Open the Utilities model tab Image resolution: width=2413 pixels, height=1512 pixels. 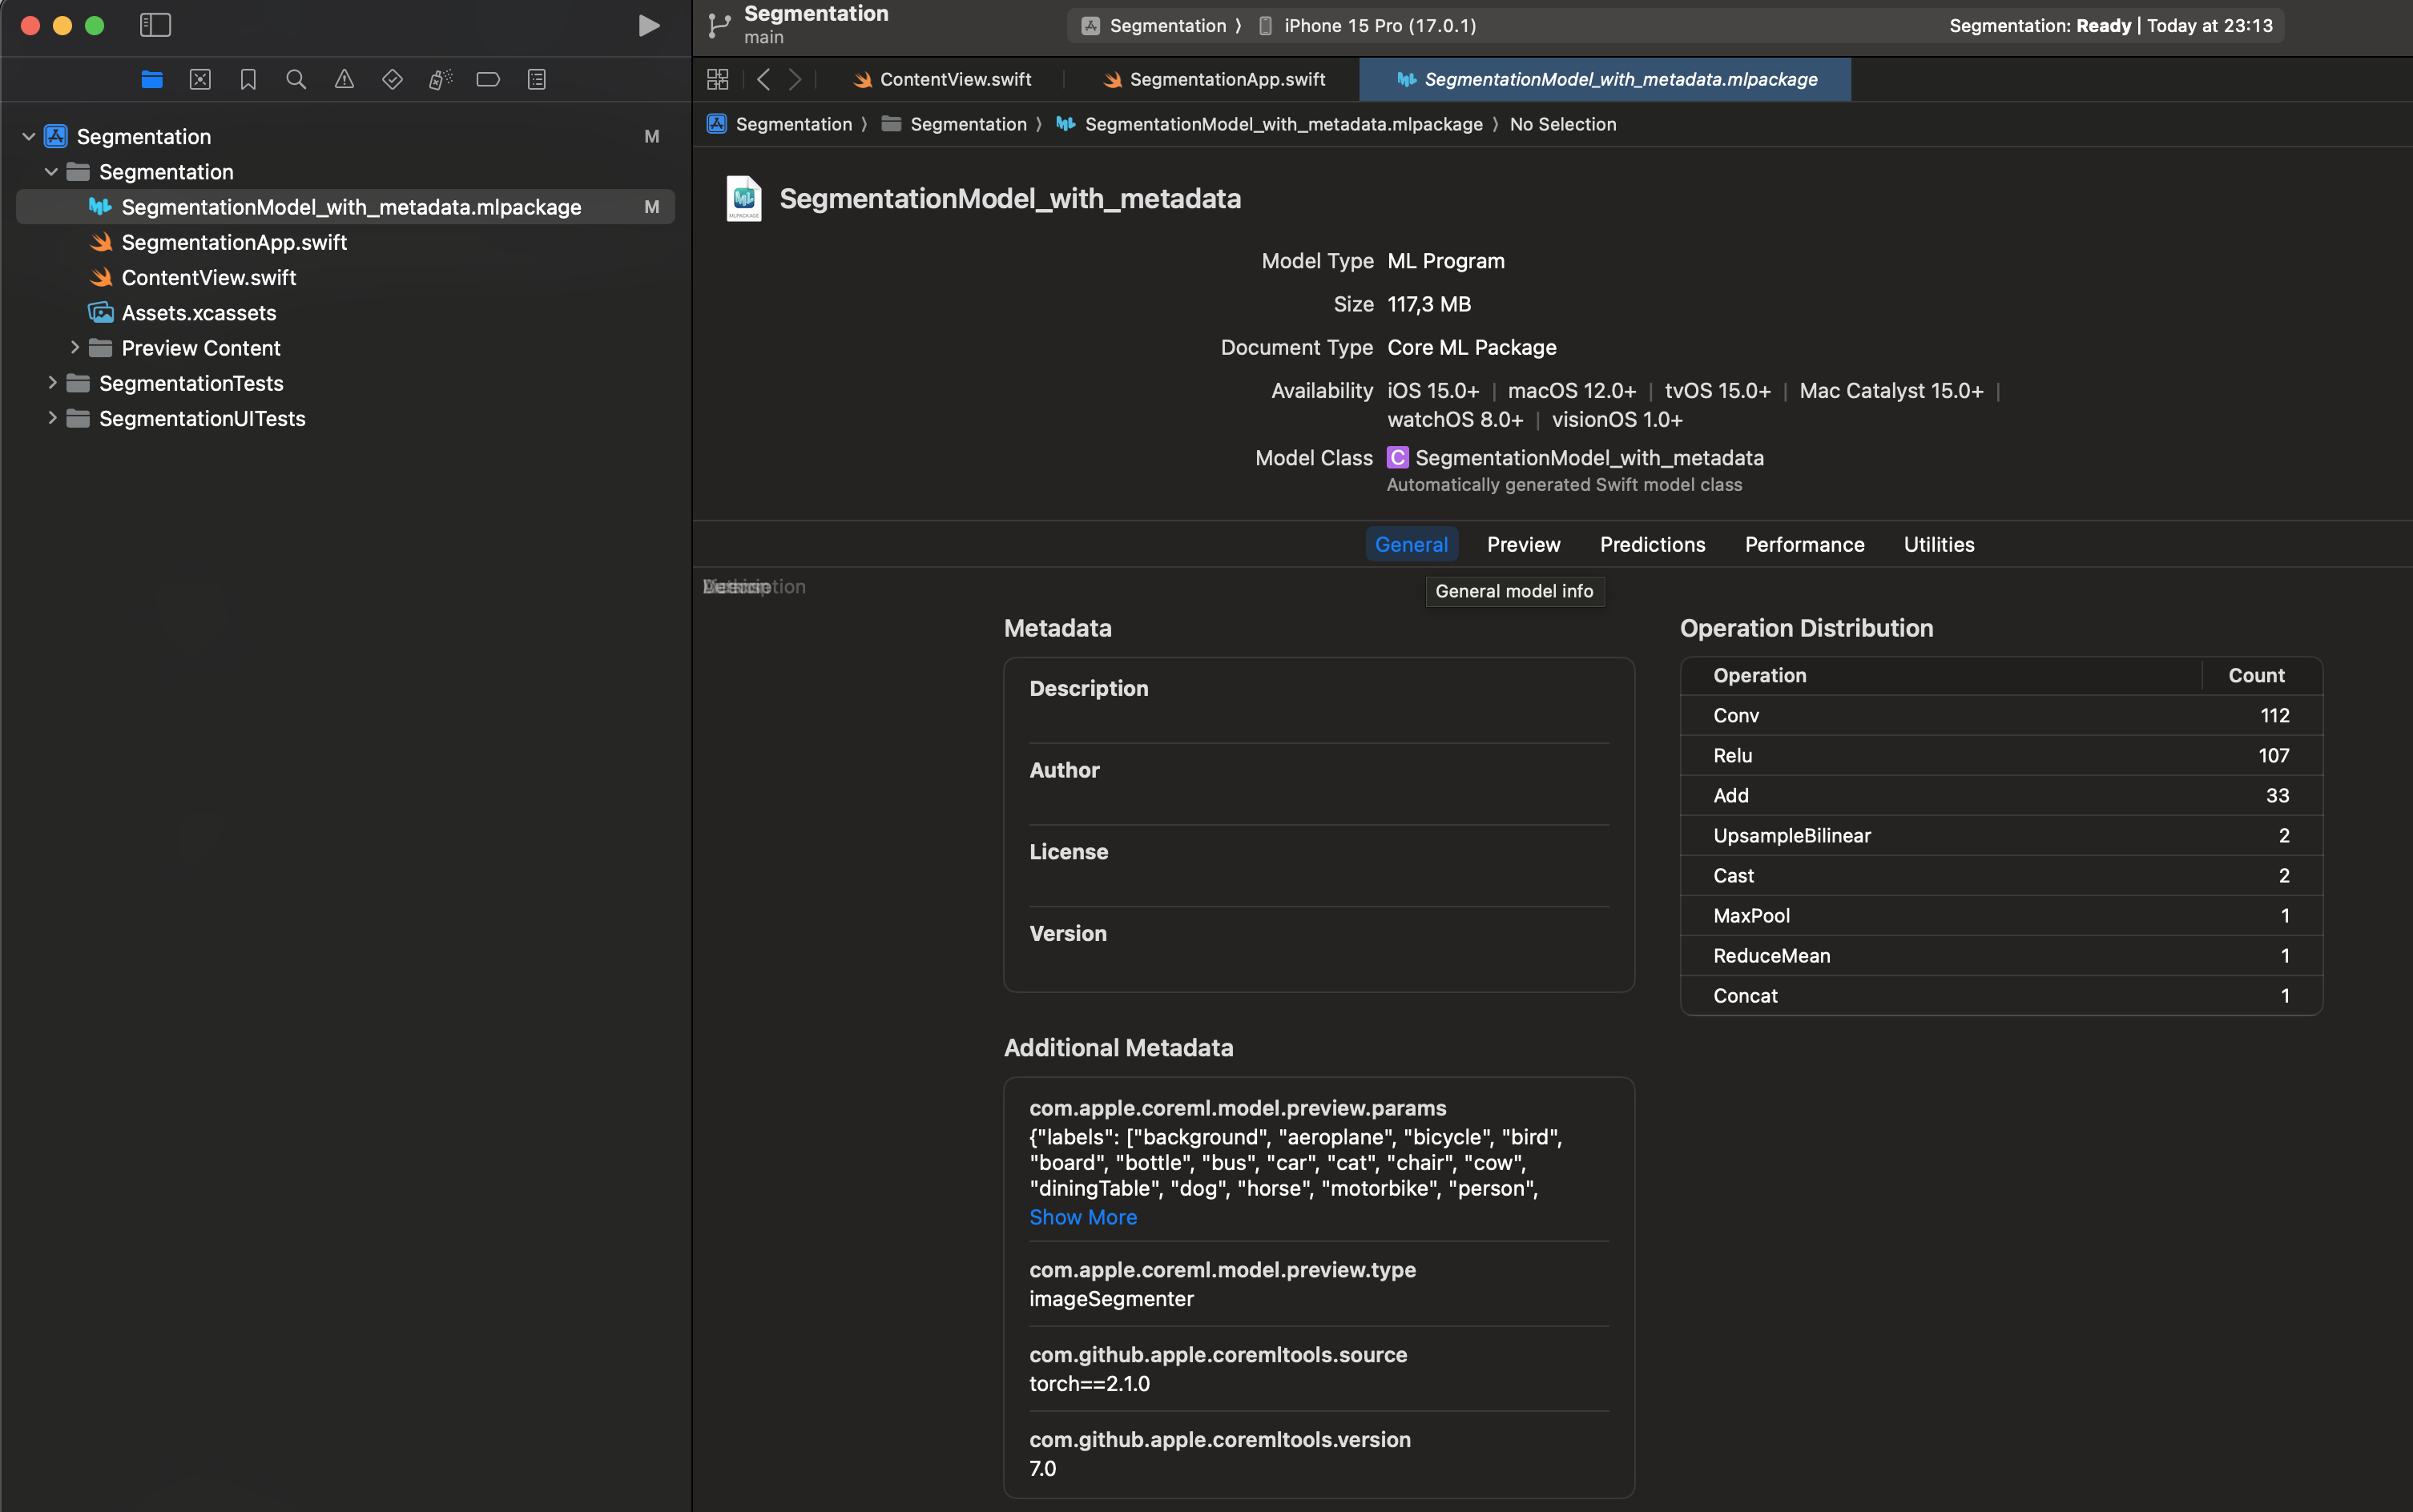click(x=1939, y=545)
